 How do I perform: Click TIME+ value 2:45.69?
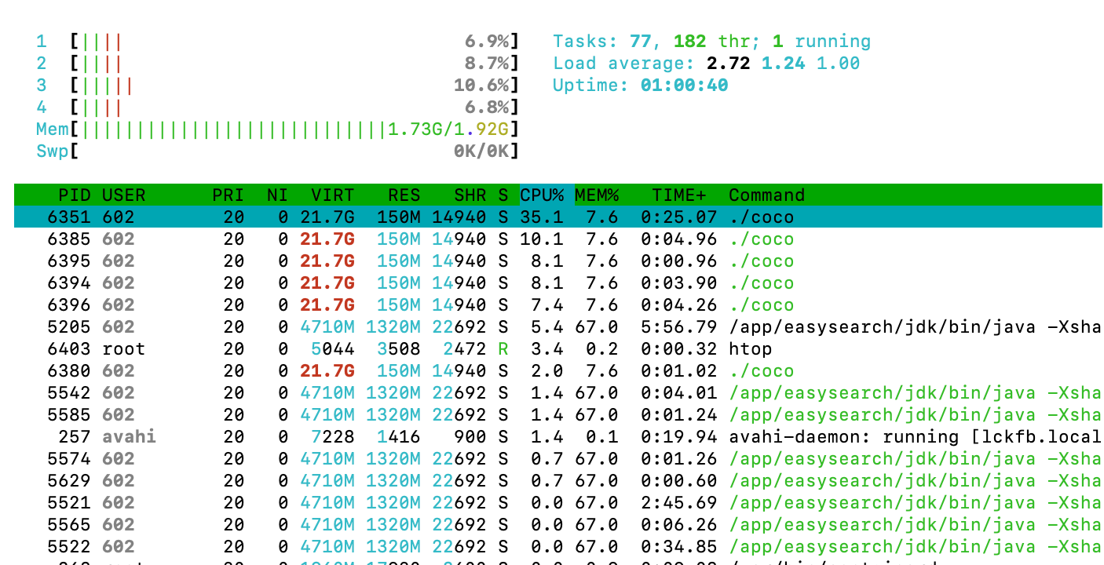(x=678, y=502)
